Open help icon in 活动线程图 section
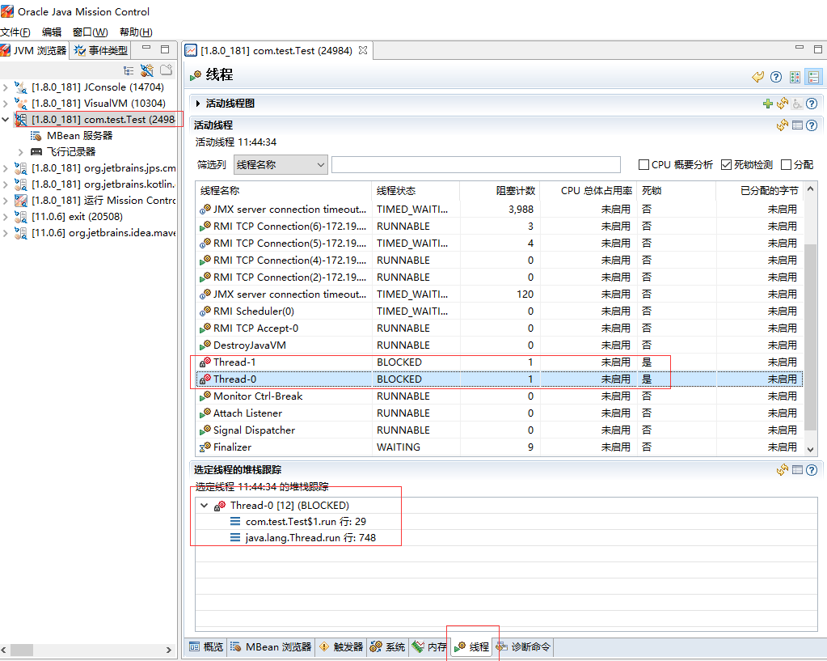827x661 pixels. click(x=812, y=104)
